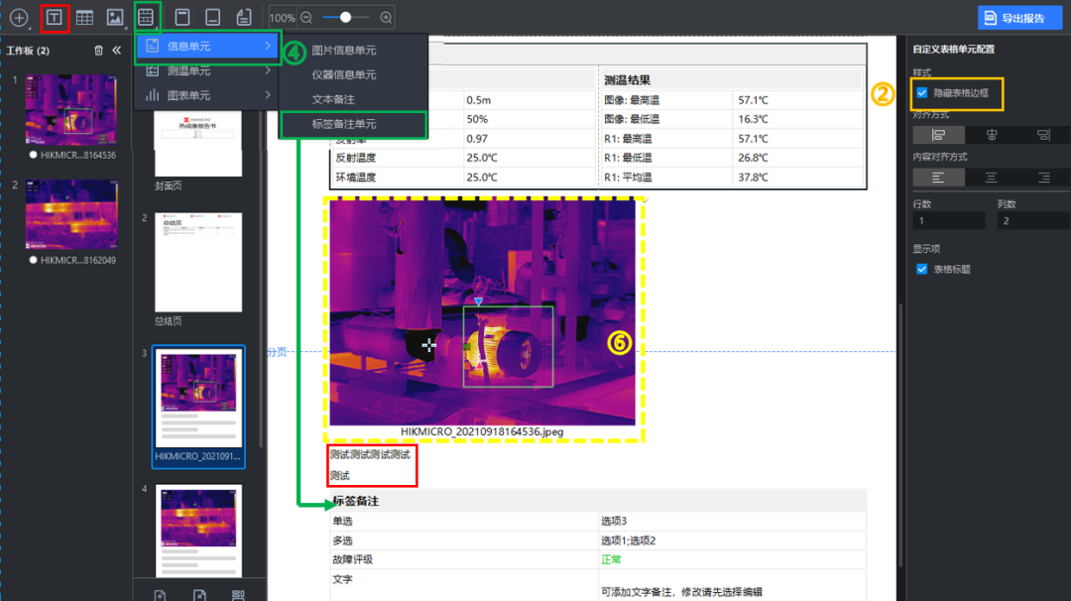Toggle the 隐藏表格边框 checkbox

click(922, 93)
